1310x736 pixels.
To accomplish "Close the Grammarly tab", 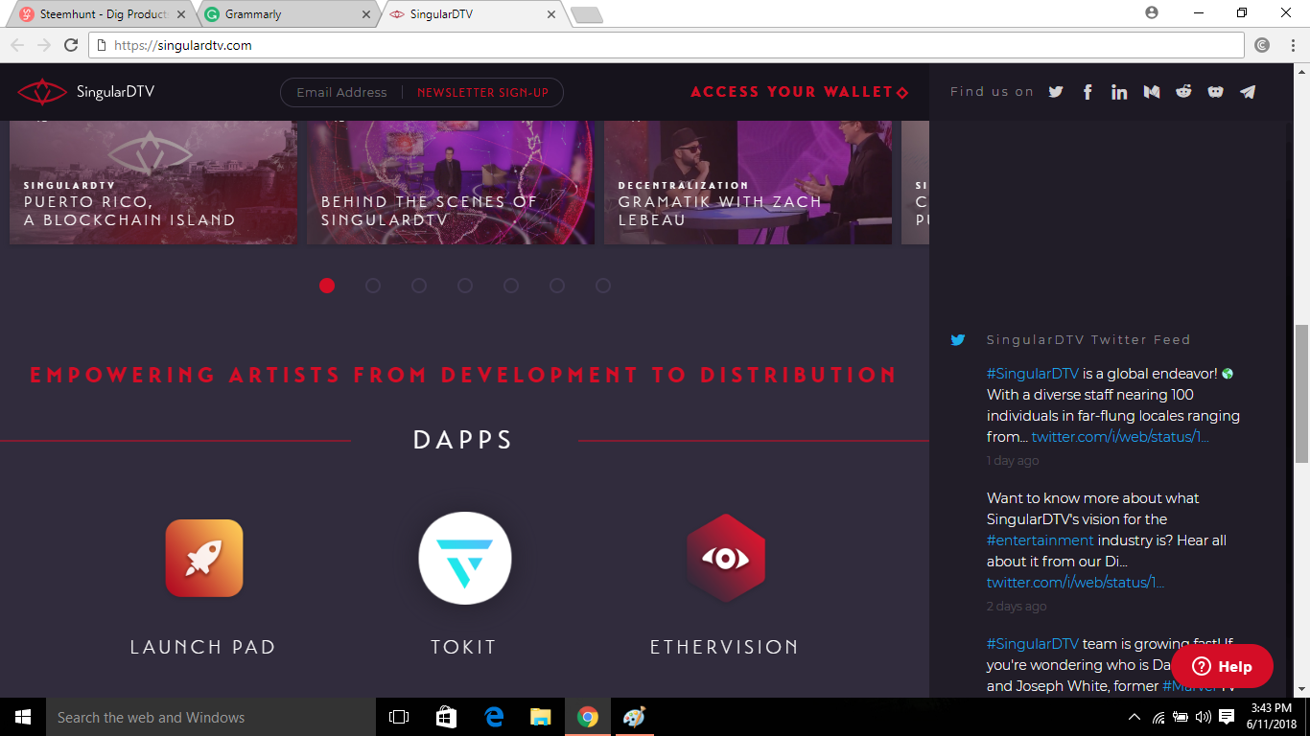I will tap(365, 14).
